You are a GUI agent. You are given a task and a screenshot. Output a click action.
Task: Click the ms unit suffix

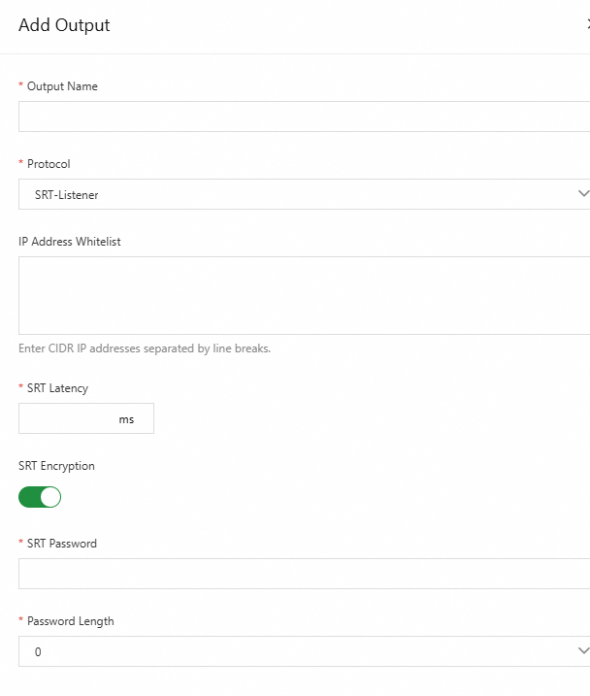127,419
